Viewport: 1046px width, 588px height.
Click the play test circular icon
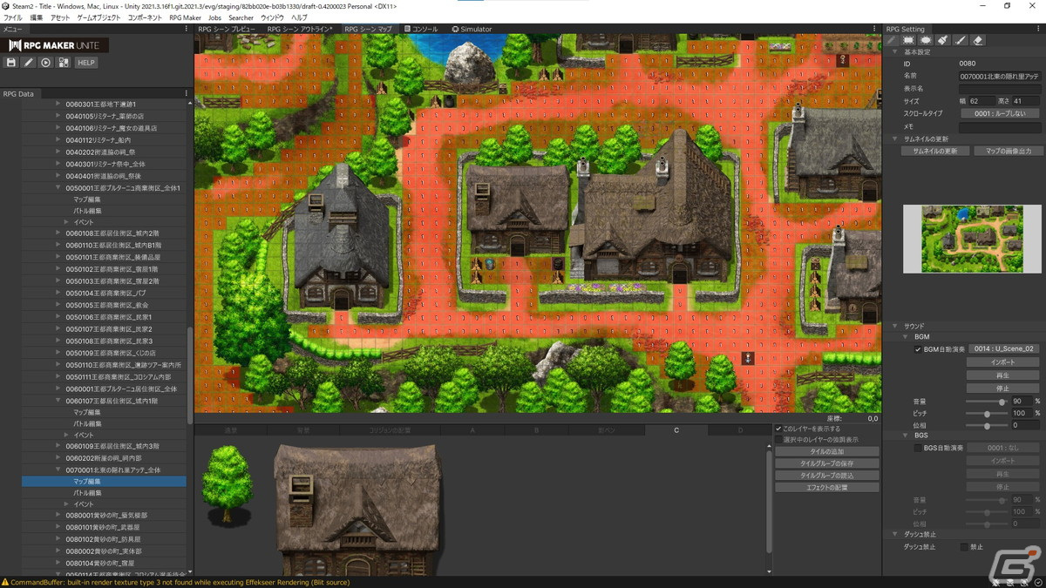point(46,63)
